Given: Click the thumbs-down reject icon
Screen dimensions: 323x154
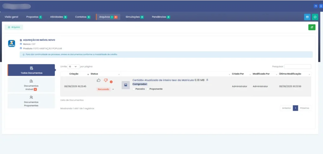Looking at the screenshot, I should 106,80.
